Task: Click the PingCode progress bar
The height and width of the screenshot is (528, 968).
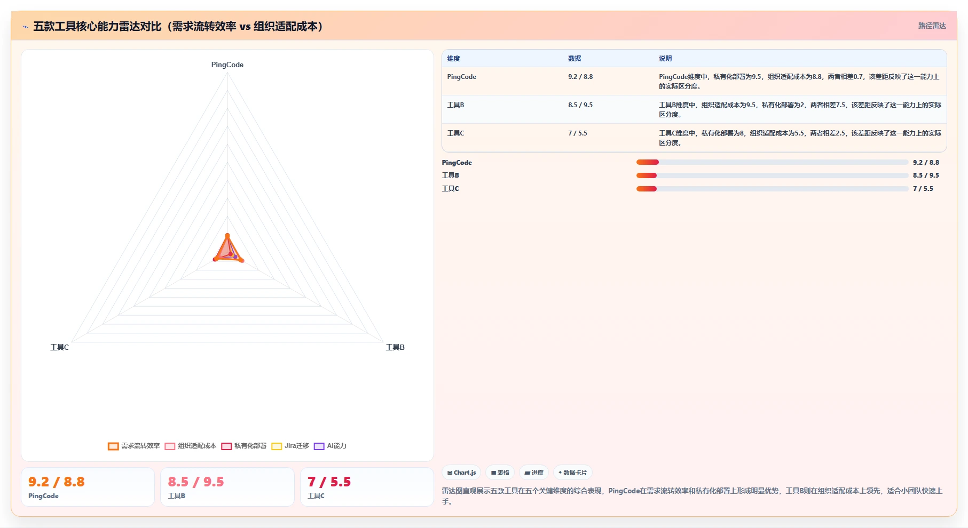Action: point(772,162)
